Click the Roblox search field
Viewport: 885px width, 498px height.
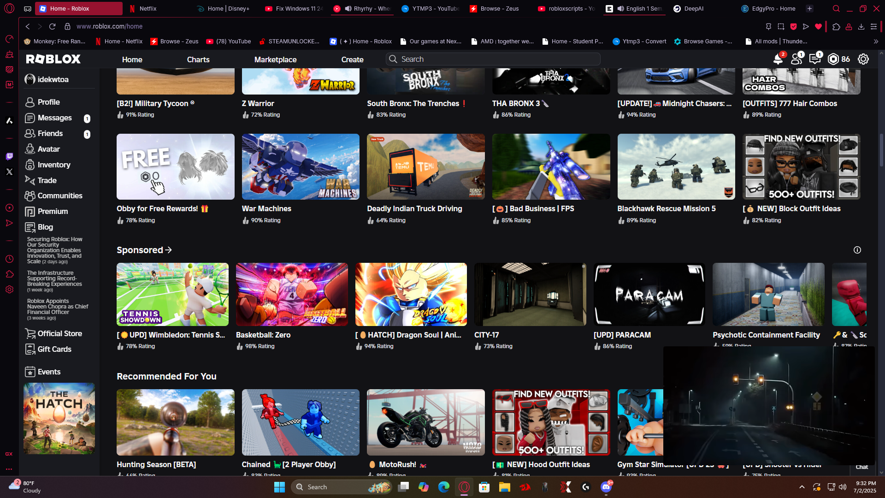click(x=493, y=59)
